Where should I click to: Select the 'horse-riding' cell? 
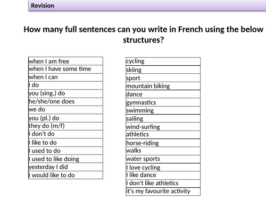163,143
